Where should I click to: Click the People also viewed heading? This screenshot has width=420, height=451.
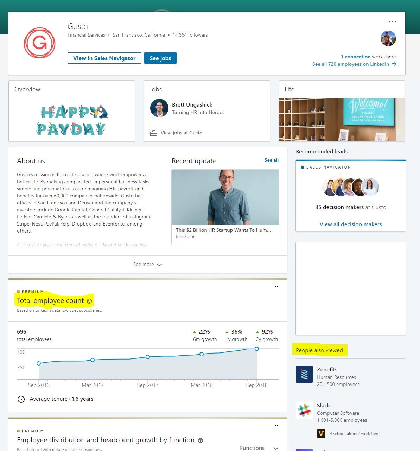coord(319,350)
